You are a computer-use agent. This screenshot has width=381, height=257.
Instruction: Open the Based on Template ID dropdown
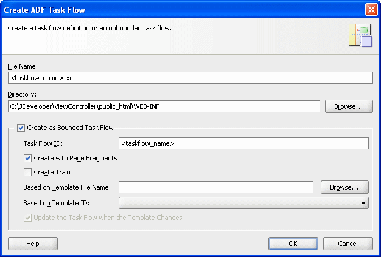(x=243, y=203)
